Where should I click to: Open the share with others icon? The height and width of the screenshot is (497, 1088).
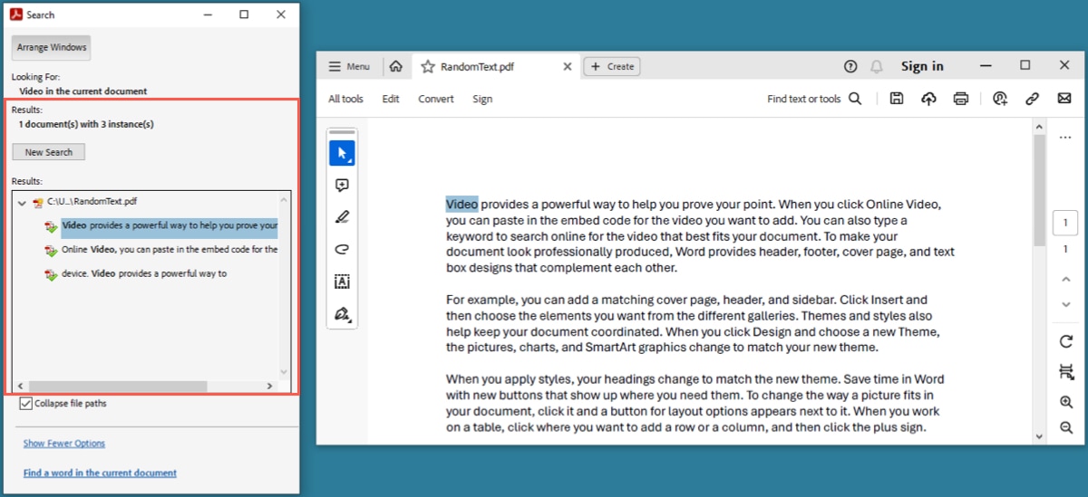pyautogui.click(x=1000, y=99)
